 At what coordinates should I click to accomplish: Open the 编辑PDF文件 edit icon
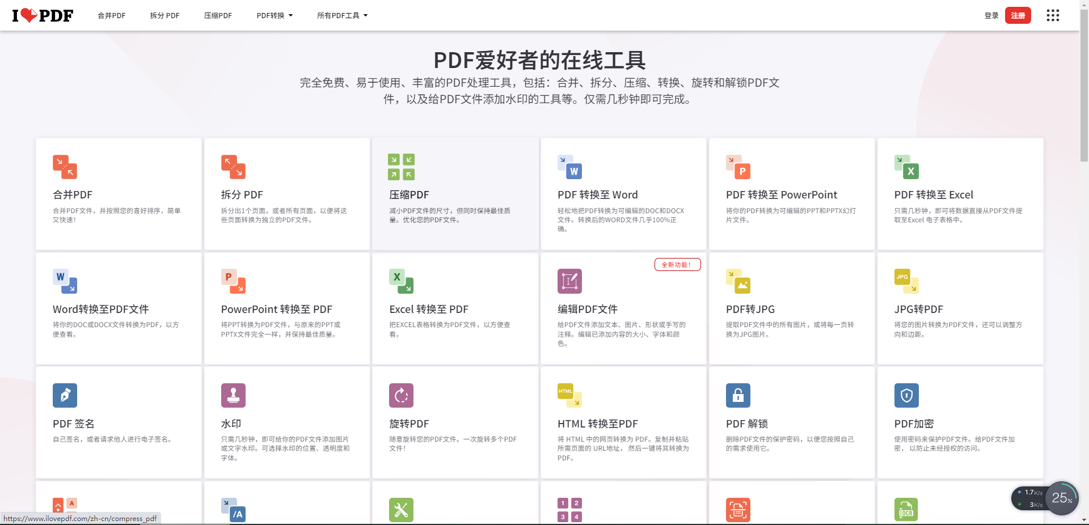point(569,281)
